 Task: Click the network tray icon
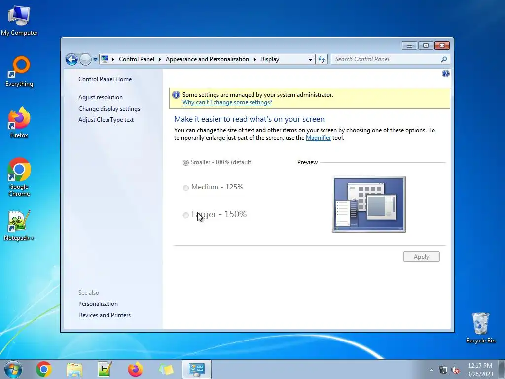coord(443,370)
